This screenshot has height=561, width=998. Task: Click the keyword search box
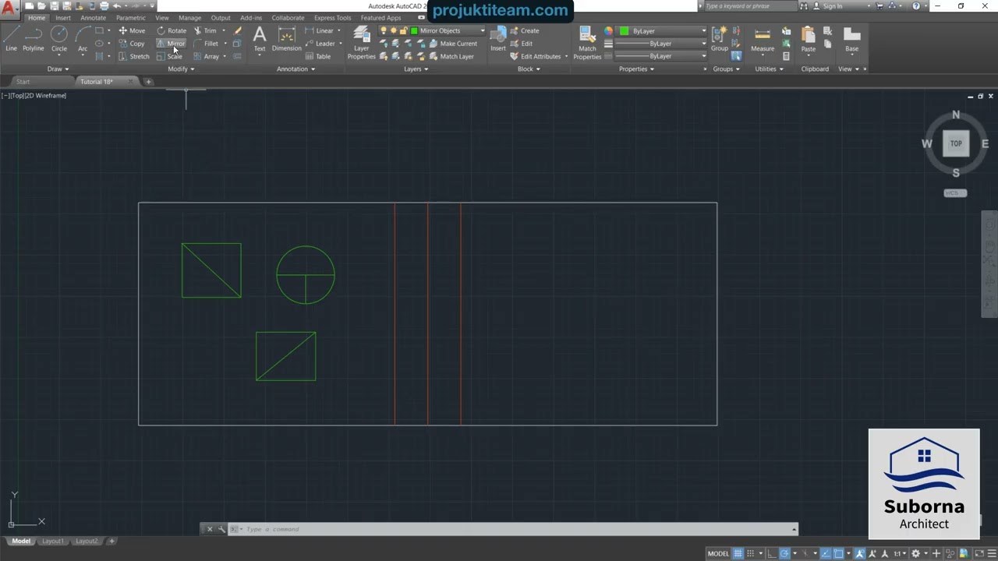(750, 6)
